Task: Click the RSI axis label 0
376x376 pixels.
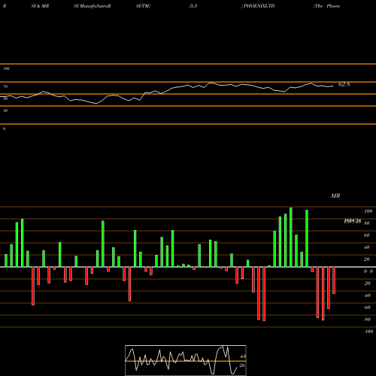Action: pyautogui.click(x=4, y=129)
